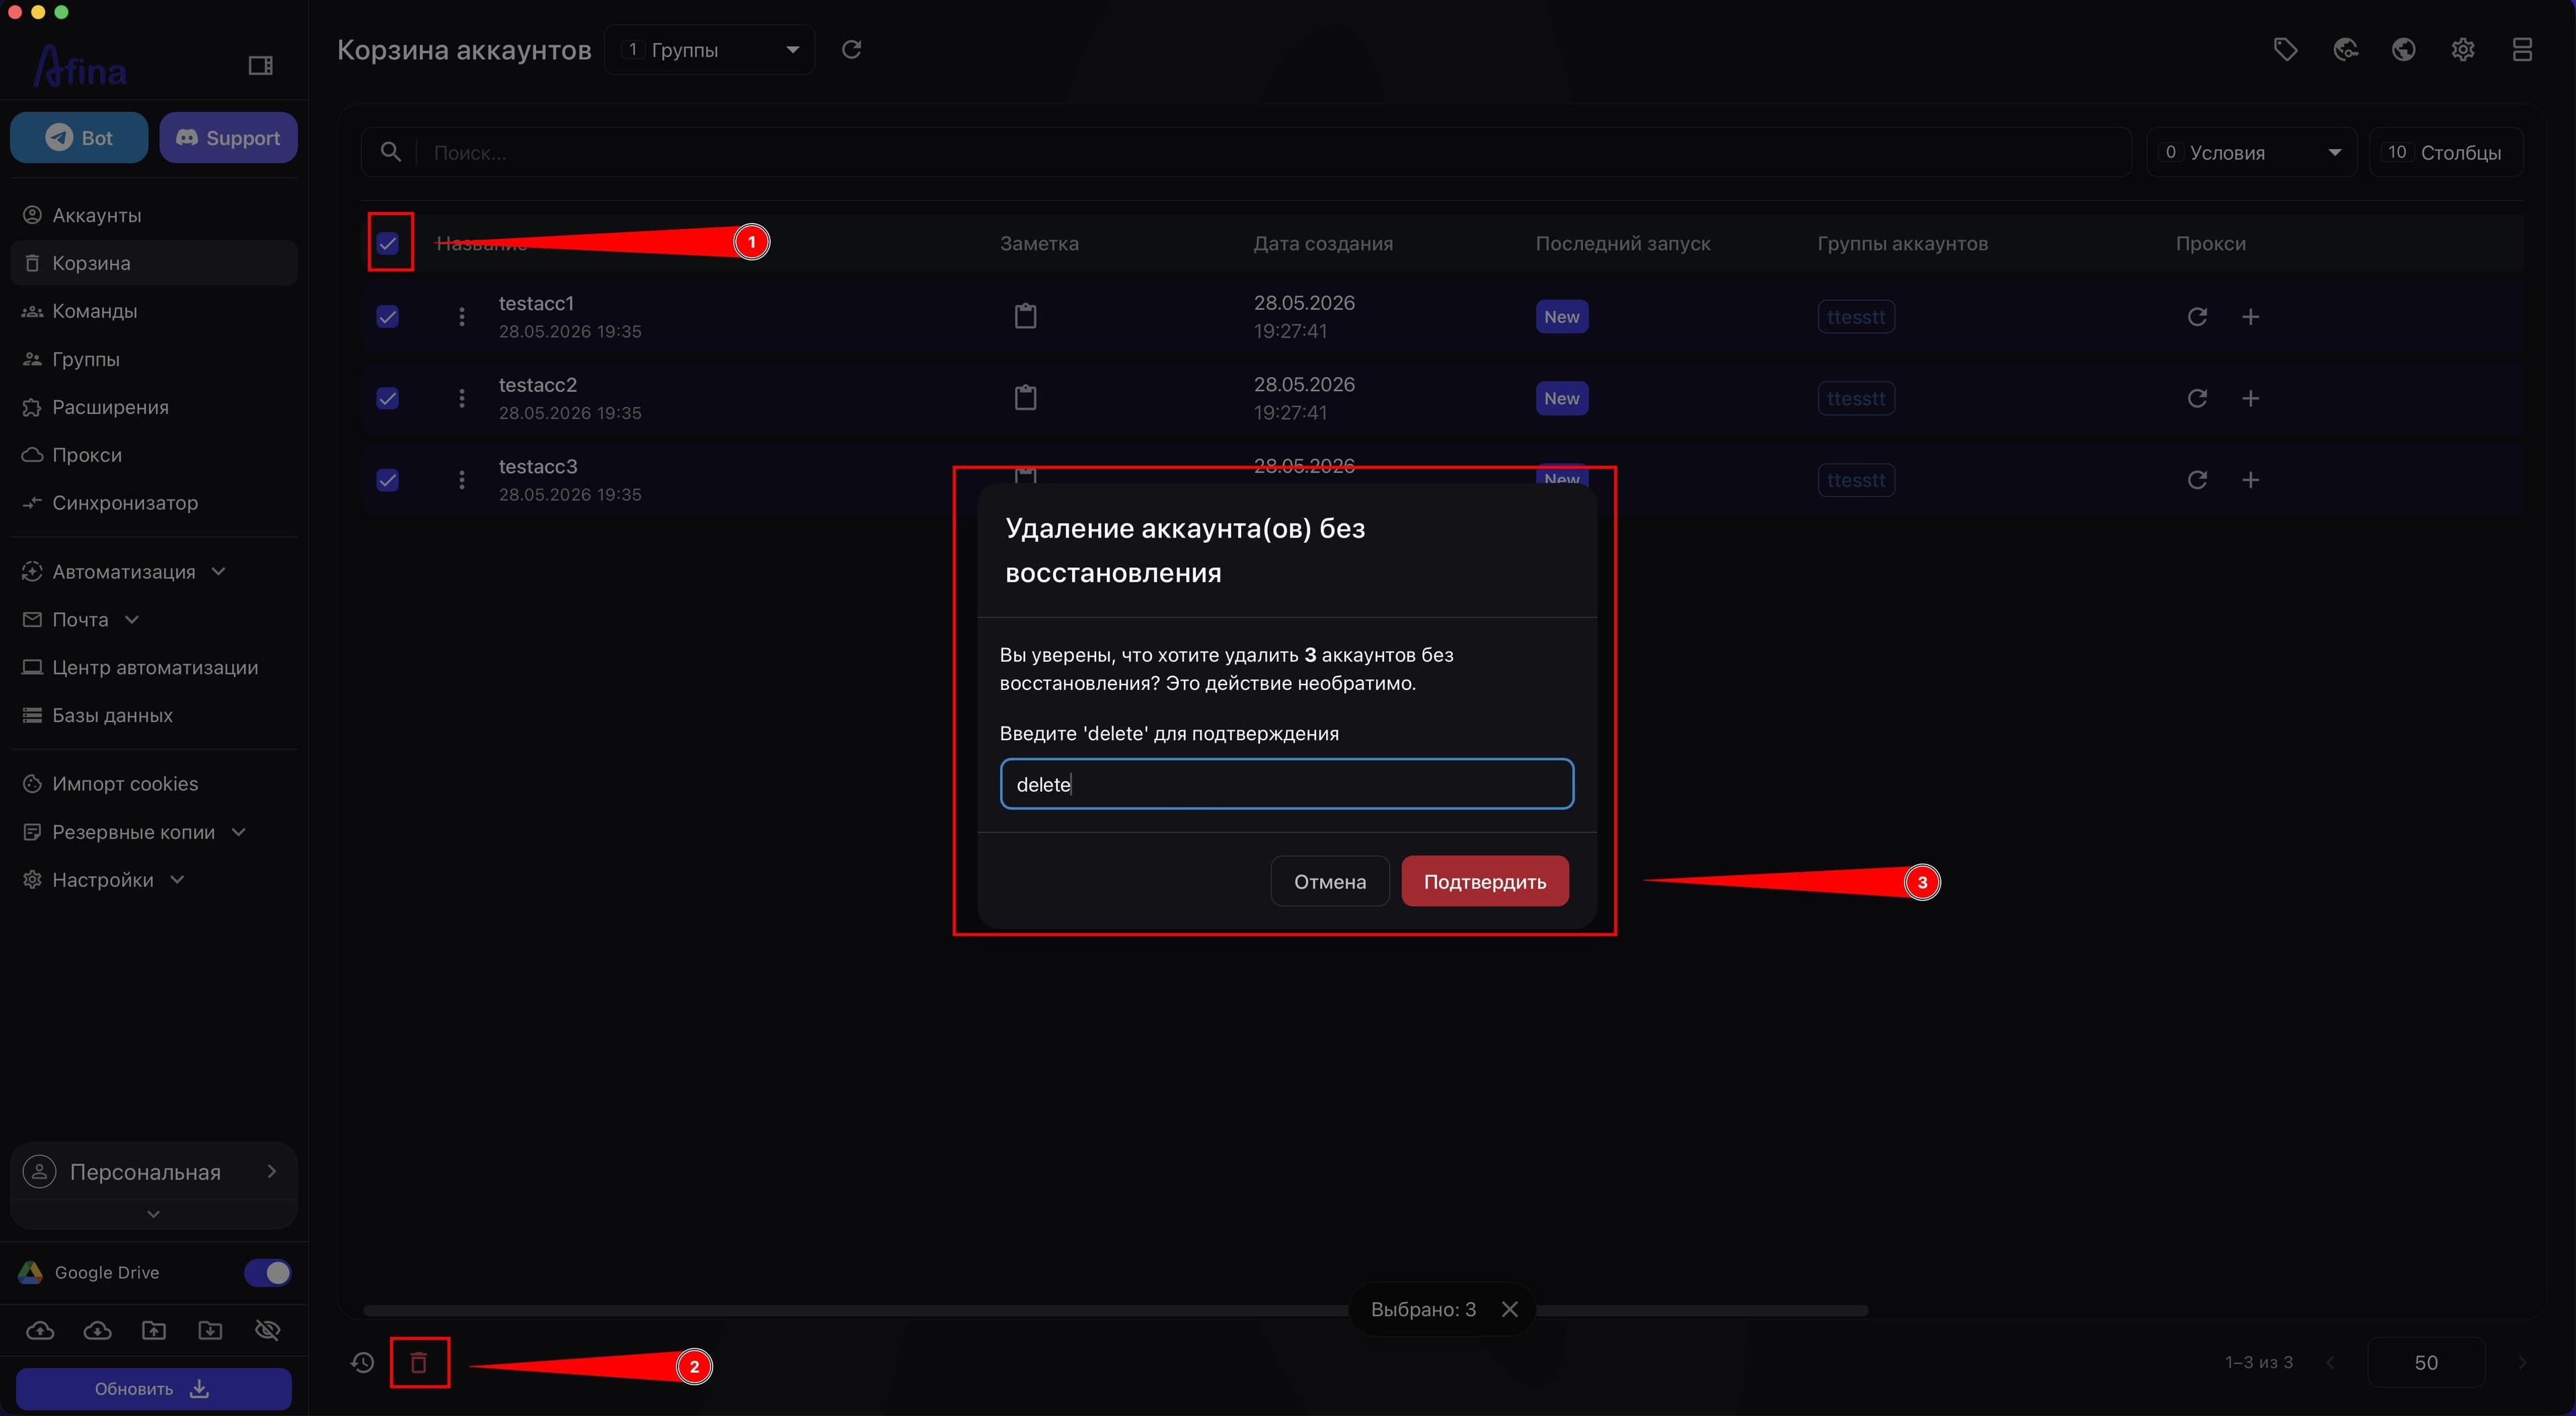Image resolution: width=2576 pixels, height=1416 pixels.
Task: Refresh proxy for testacc2
Action: click(2197, 398)
